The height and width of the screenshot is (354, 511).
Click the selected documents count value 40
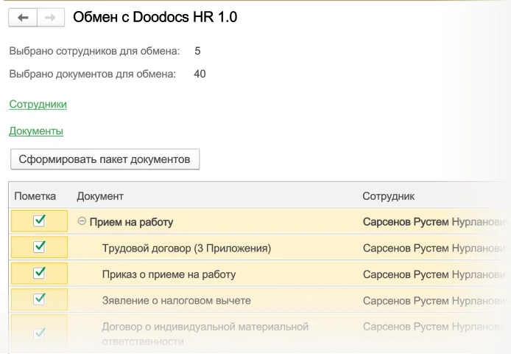tap(200, 74)
